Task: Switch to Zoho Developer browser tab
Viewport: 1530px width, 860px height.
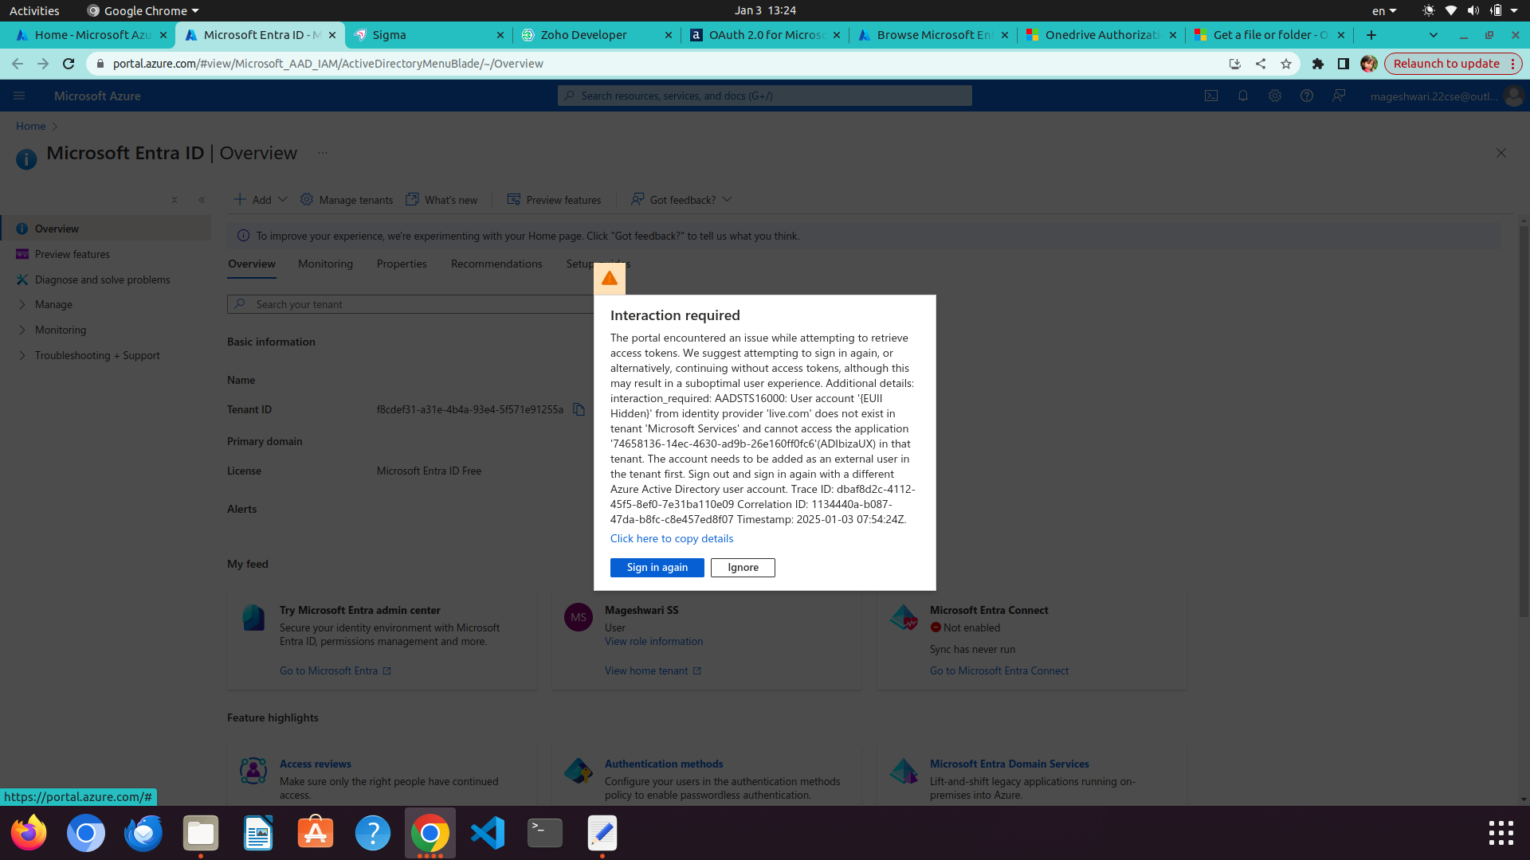Action: [x=598, y=35]
